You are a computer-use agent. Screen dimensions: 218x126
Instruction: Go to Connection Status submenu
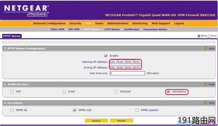tap(155, 29)
